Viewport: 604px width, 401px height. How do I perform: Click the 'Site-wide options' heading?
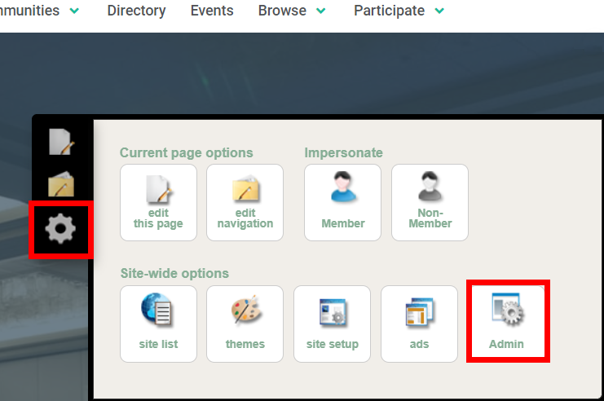coord(174,273)
